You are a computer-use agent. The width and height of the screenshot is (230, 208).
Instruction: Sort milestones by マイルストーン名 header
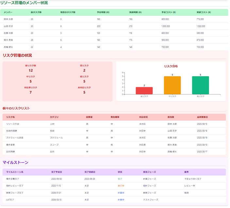pos(15,172)
